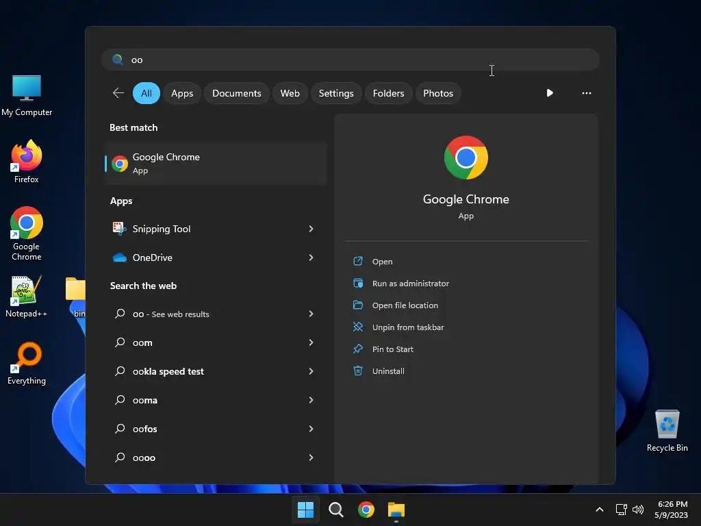This screenshot has height=526, width=701.
Task: Select the Firefox desktop shortcut
Action: [27, 162]
